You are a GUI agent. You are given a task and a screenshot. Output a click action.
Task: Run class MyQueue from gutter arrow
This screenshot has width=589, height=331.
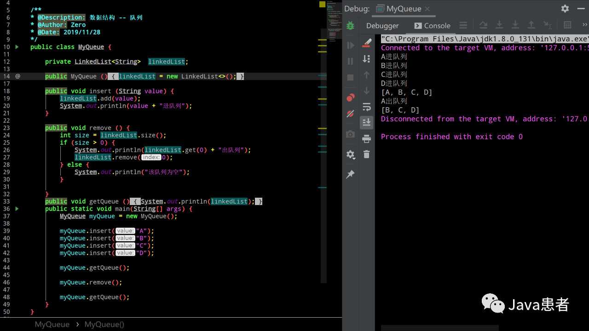pyautogui.click(x=17, y=47)
